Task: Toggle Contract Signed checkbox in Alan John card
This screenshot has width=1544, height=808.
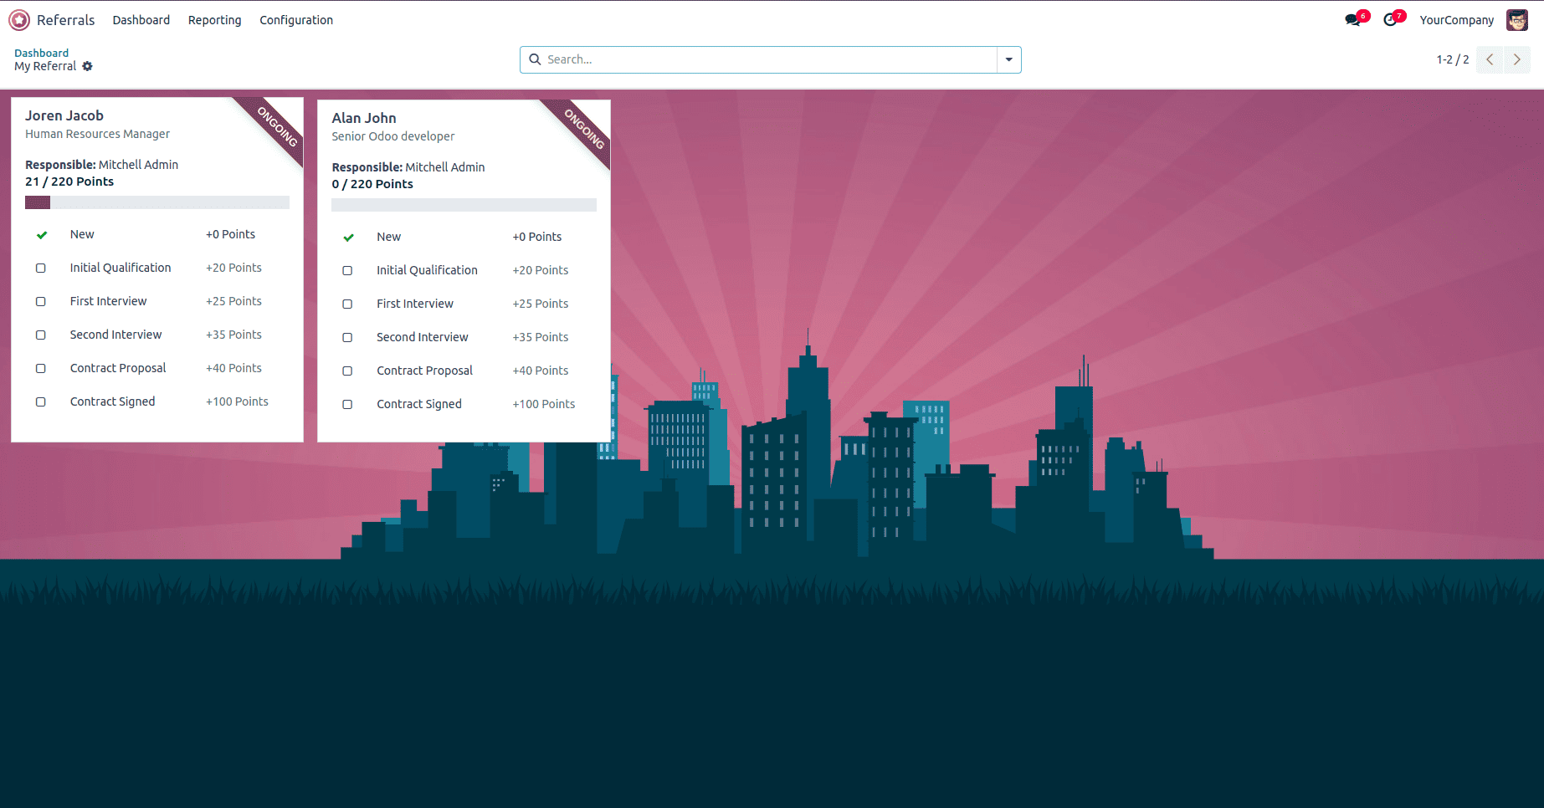Action: click(347, 405)
